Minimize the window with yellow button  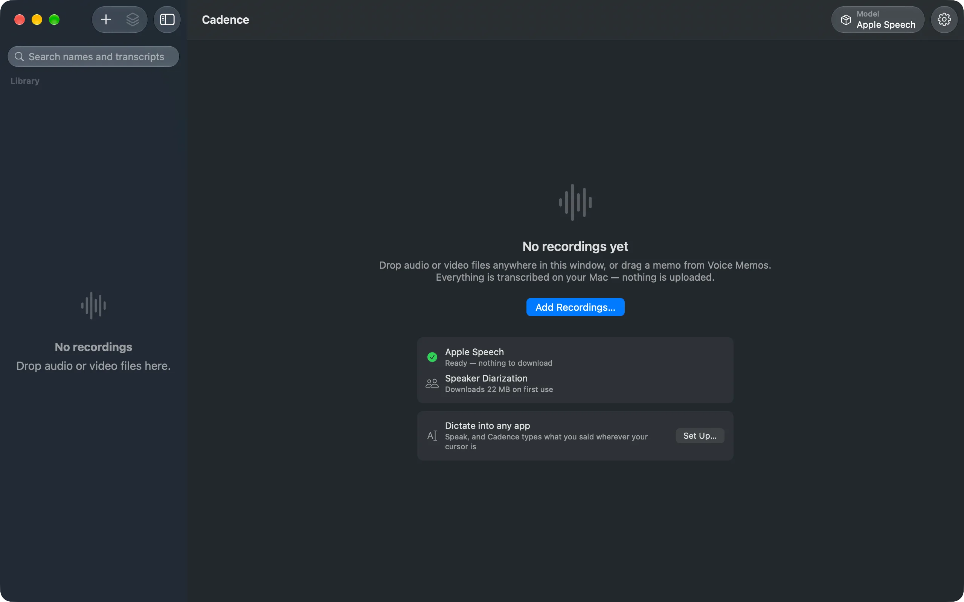tap(37, 20)
